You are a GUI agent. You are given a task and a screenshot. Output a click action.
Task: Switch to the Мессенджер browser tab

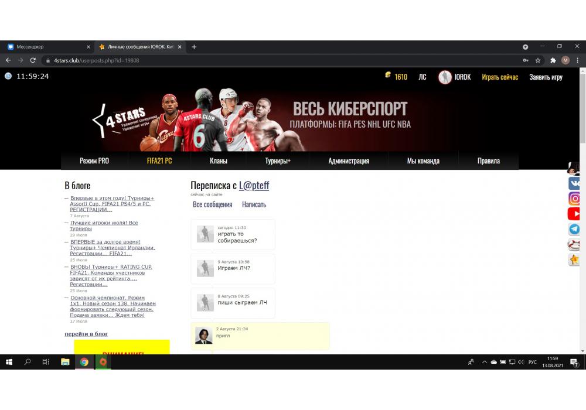pos(47,47)
